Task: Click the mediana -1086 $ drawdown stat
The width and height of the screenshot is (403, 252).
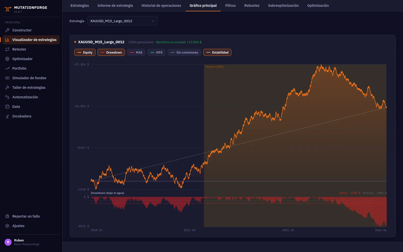Action: (x=375, y=193)
